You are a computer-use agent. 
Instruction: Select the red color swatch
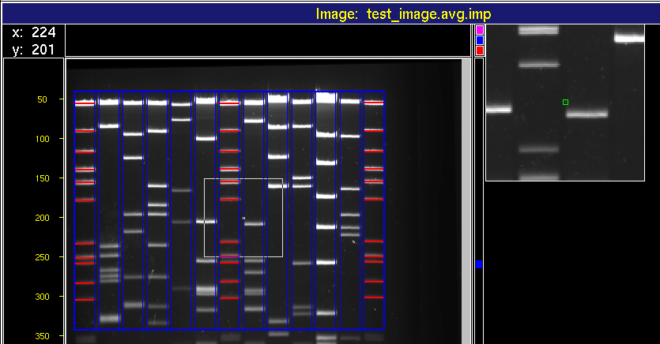(480, 50)
